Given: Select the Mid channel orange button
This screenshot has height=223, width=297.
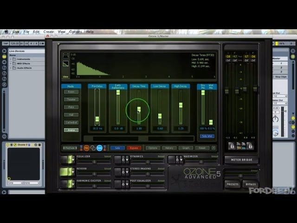Looking at the screenshot, I should tap(86, 148).
